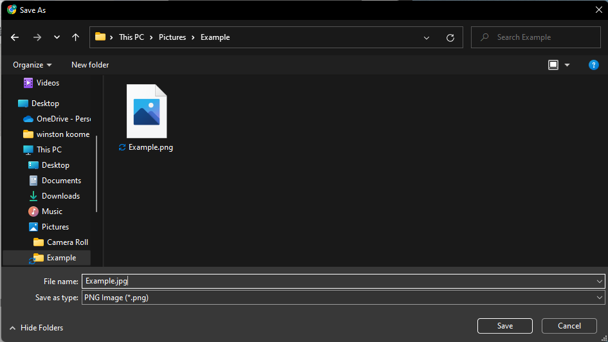Click the Cancel button
Image resolution: width=608 pixels, height=342 pixels.
pyautogui.click(x=569, y=326)
